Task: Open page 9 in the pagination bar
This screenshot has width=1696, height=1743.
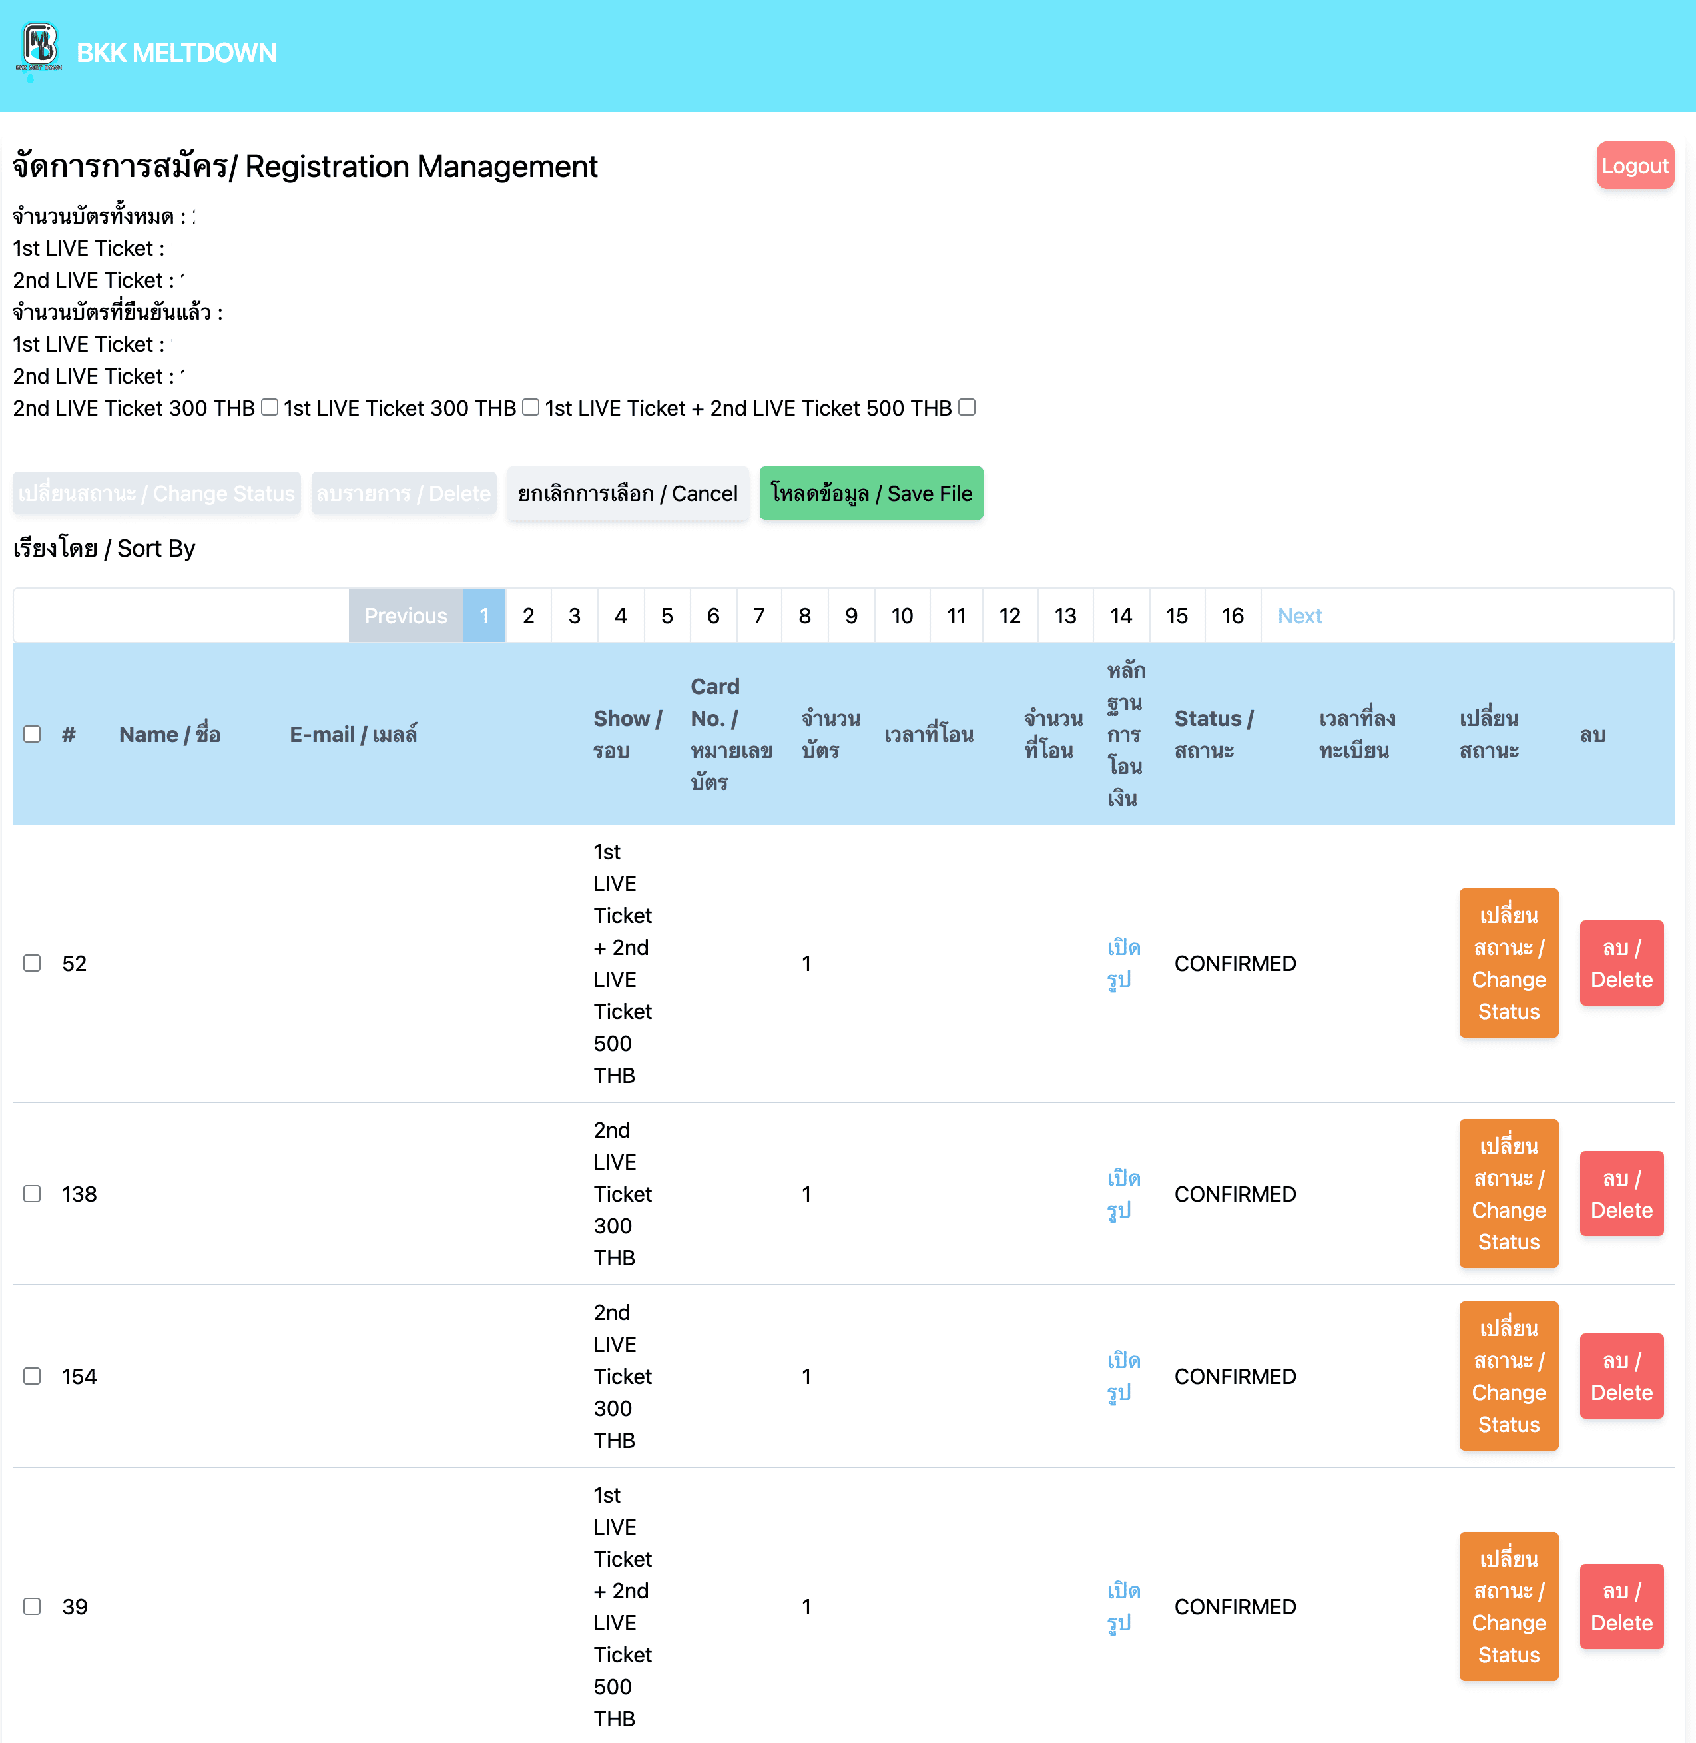Action: 852,616
